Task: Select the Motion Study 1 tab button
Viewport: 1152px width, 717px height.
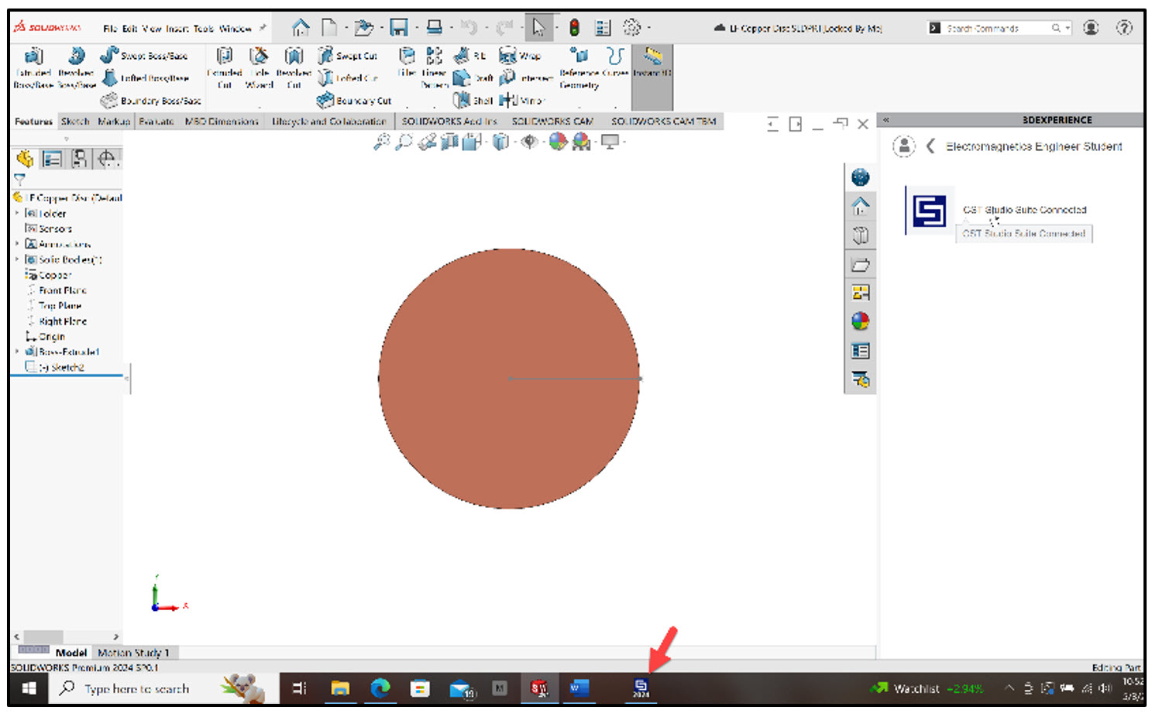Action: tap(135, 653)
